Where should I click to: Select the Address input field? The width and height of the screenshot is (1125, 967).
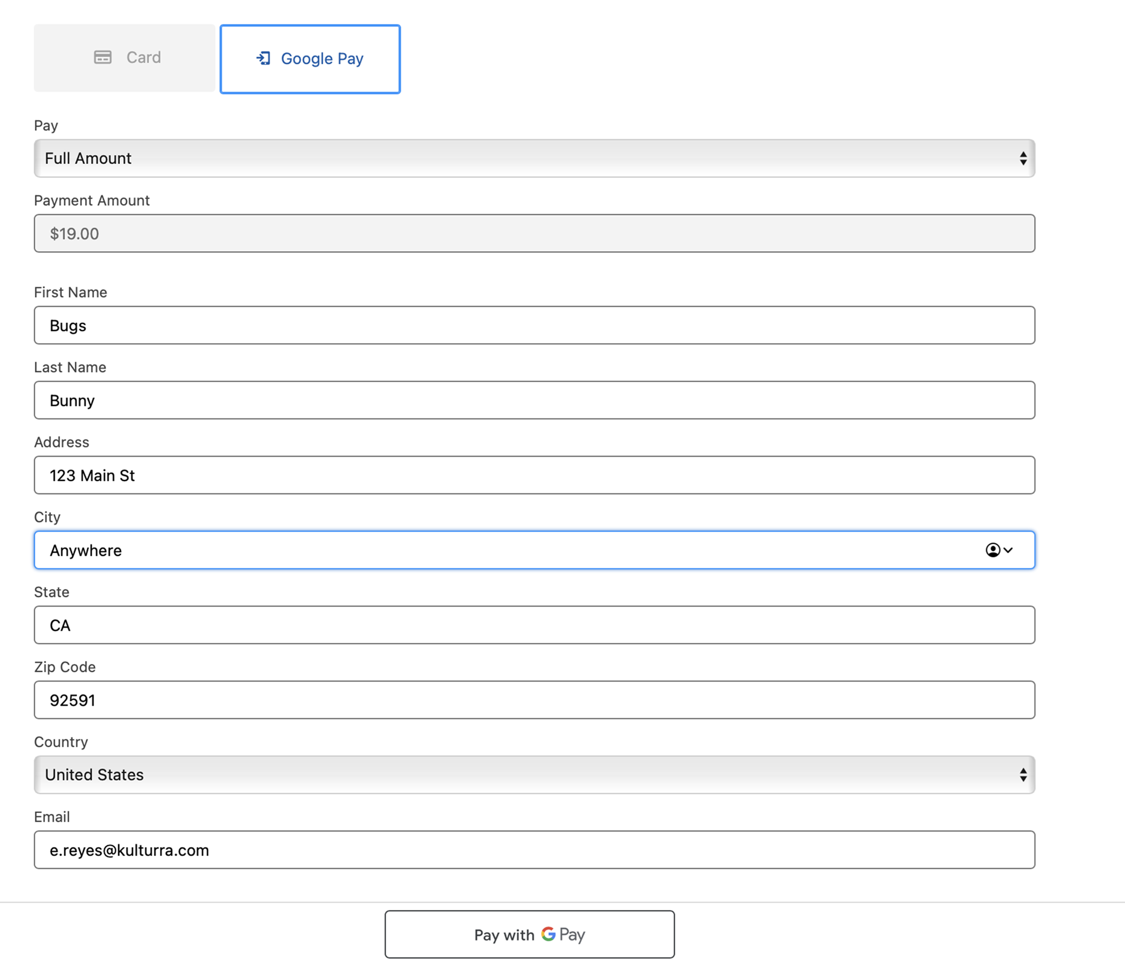pos(535,475)
